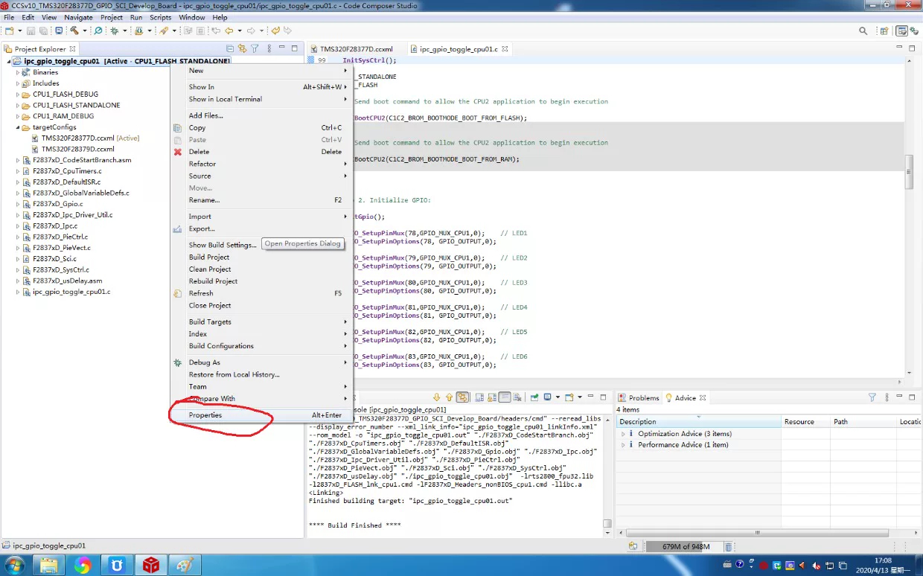Viewport: 923px width, 576px height.
Task: Expand Performance Advice (1 item)
Action: 623,445
